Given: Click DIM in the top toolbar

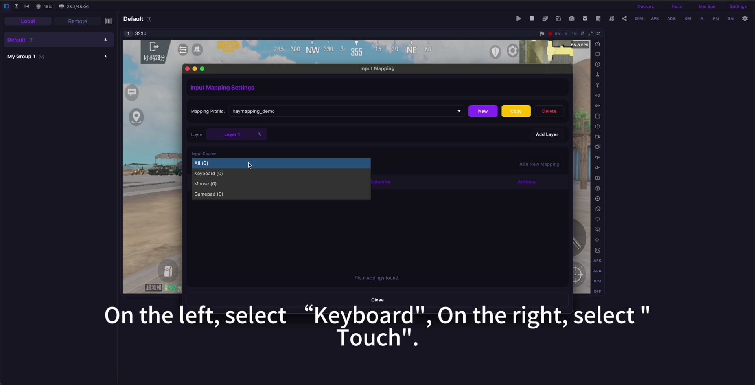Looking at the screenshot, I should [639, 18].
